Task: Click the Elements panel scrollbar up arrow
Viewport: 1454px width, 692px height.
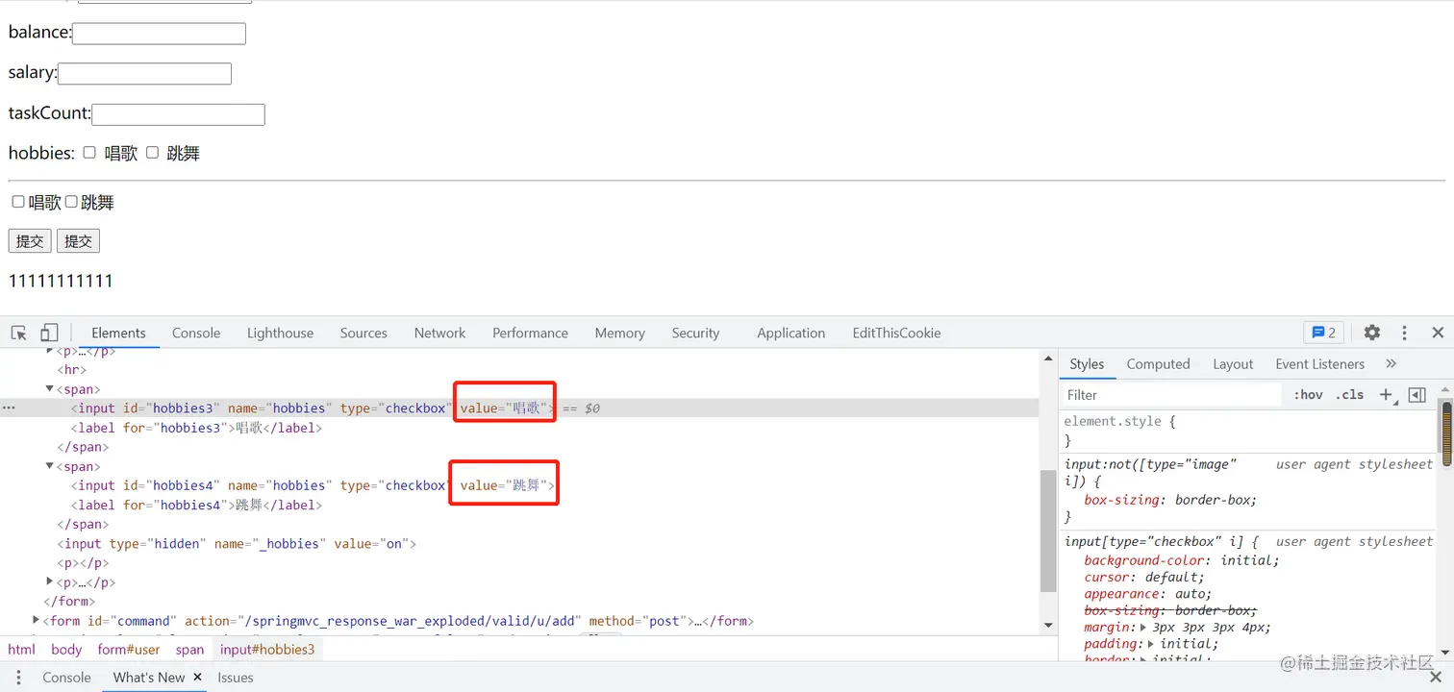Action: point(1048,358)
